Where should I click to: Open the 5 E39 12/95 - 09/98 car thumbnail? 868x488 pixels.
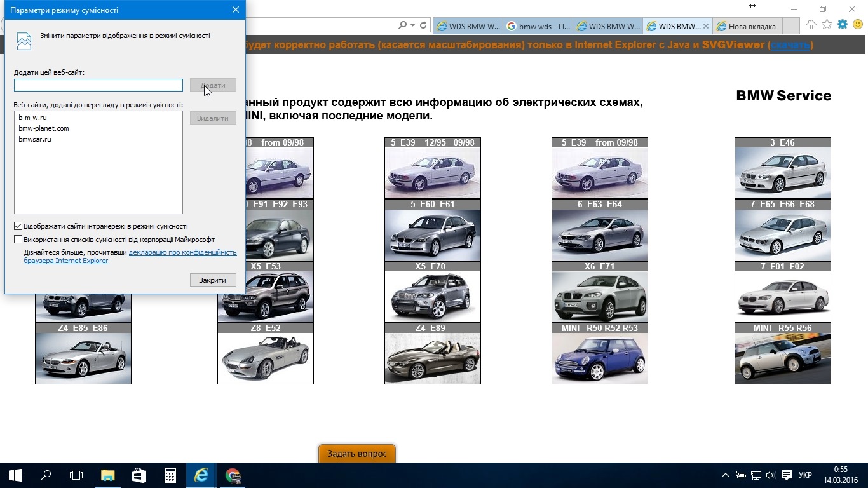[x=433, y=168]
